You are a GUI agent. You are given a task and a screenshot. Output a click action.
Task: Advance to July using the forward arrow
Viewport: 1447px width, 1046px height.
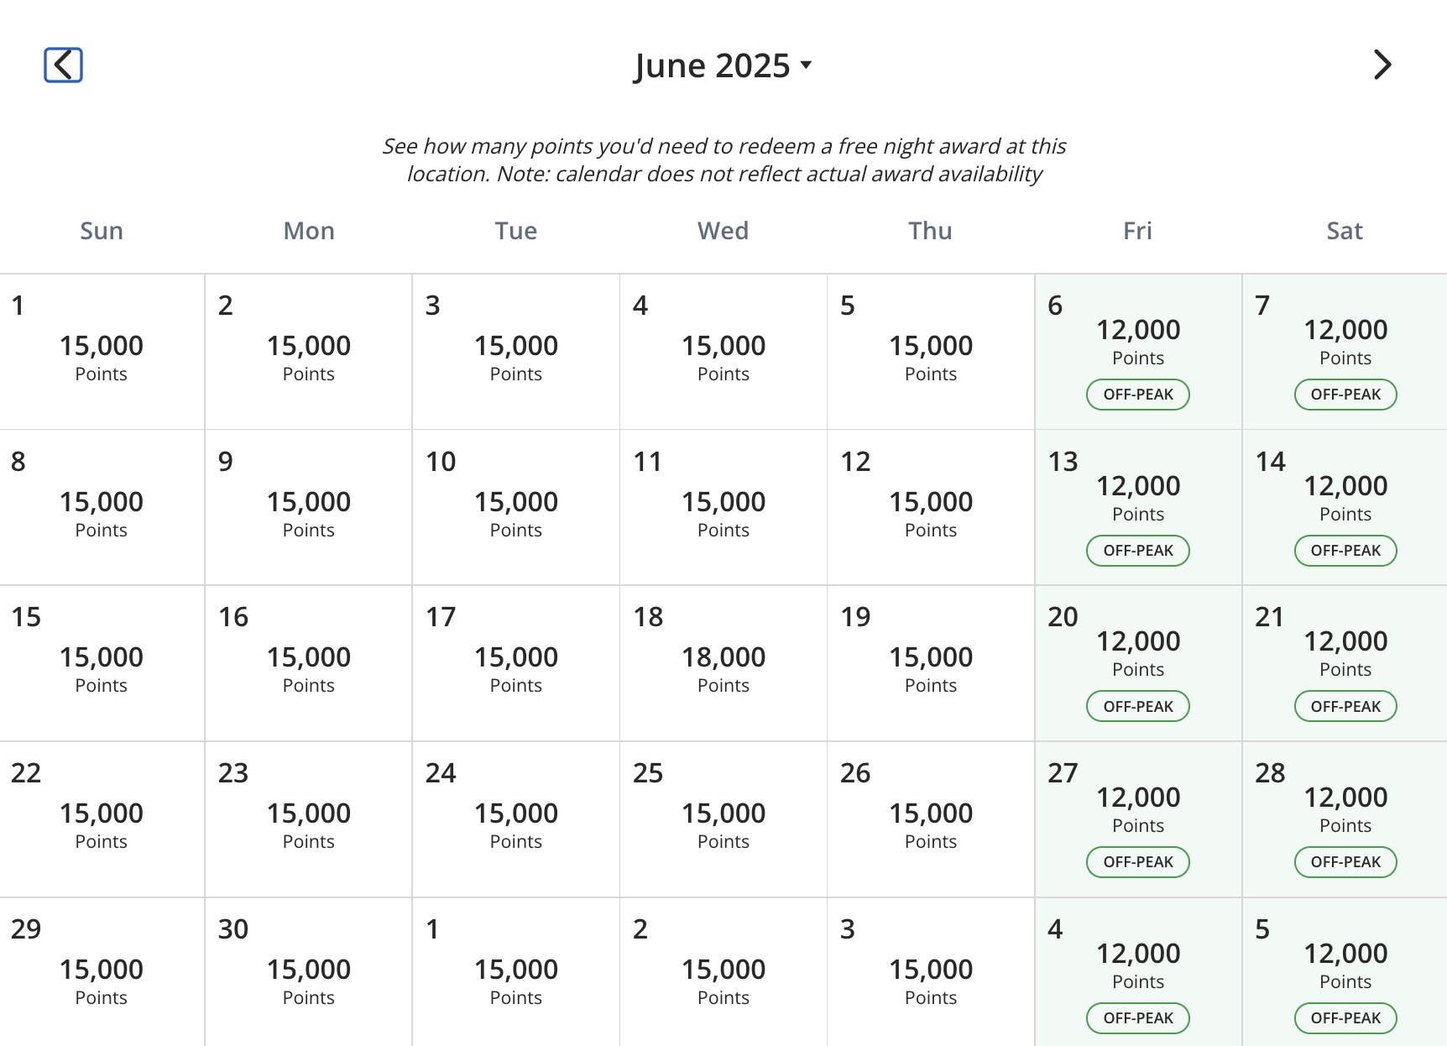pos(1382,65)
